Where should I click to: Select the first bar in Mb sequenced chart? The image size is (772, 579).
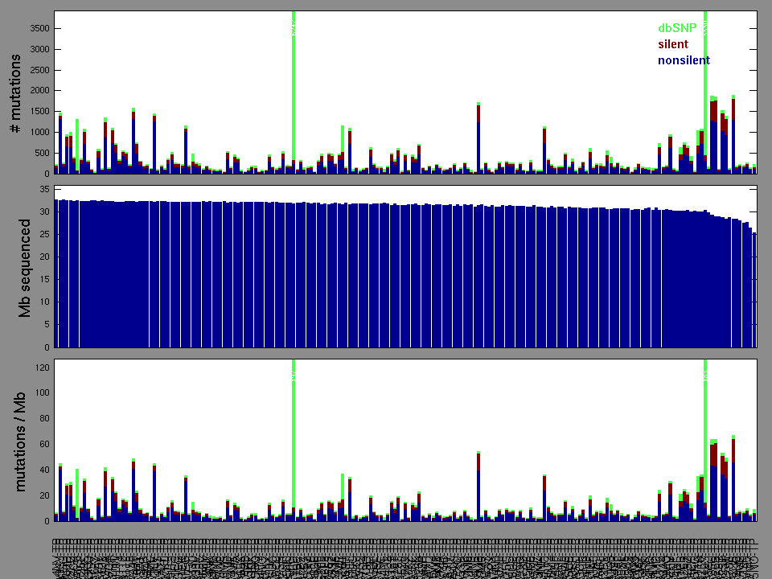pos(56,273)
